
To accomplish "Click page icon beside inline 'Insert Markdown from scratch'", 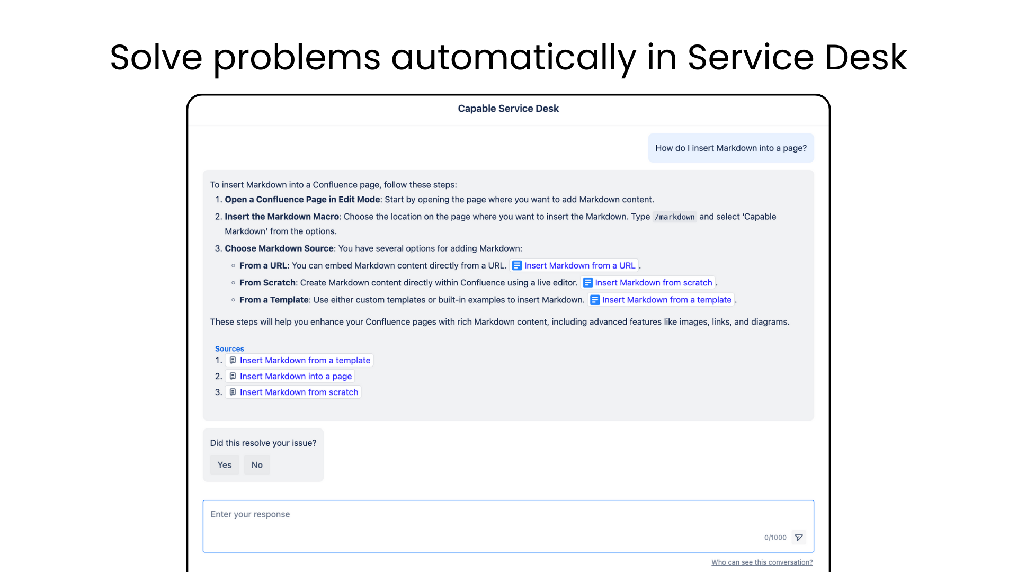I will point(587,283).
